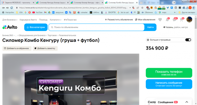Image resolution: width=197 pixels, height=105 pixels.
Task: Expand collapsed breadcrumb ellipsis
Action: 16,35
